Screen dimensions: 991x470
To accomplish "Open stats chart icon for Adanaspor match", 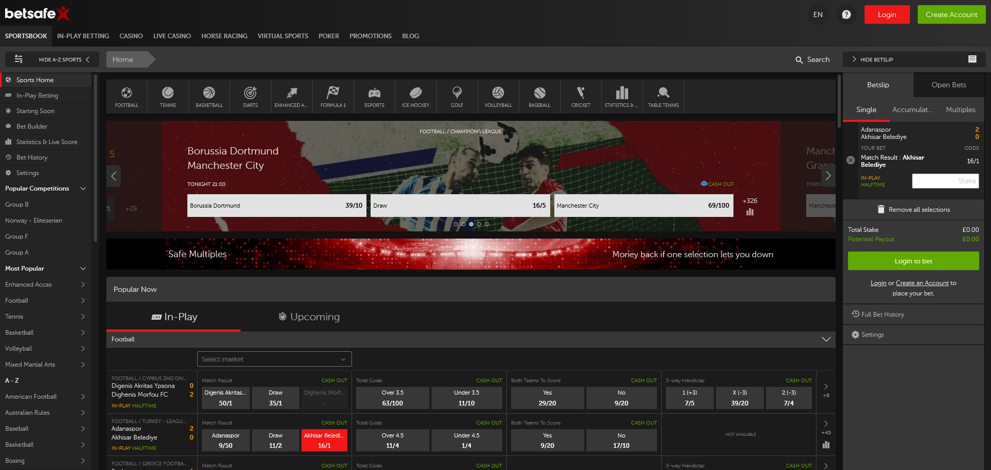I will (x=826, y=445).
